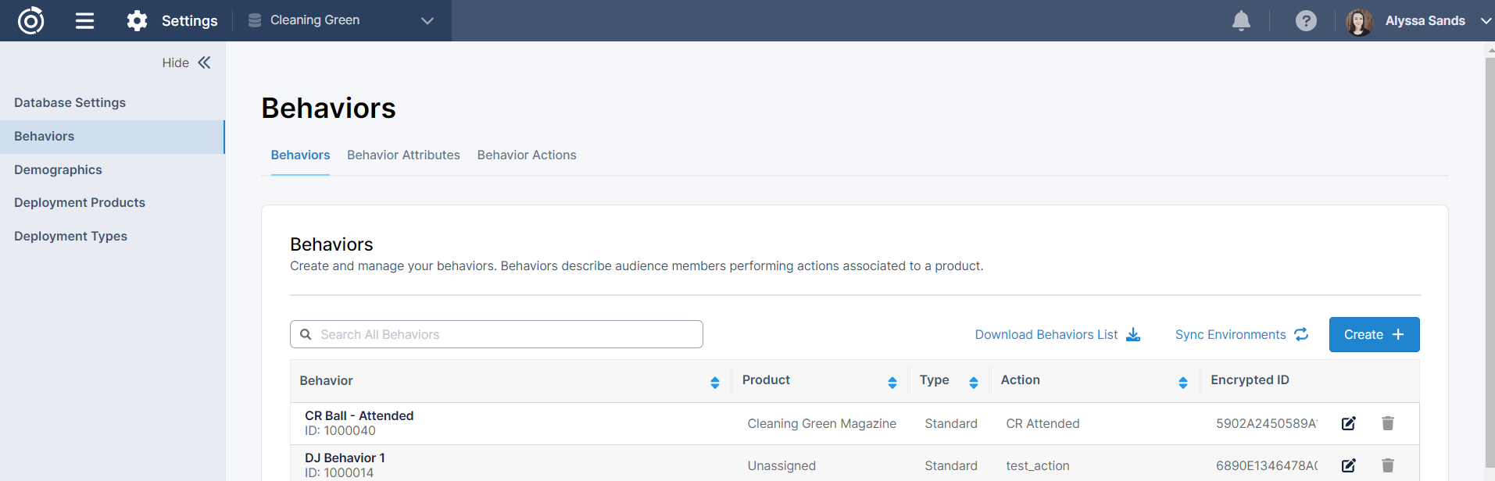Click the Settings gear icon

coord(137,21)
